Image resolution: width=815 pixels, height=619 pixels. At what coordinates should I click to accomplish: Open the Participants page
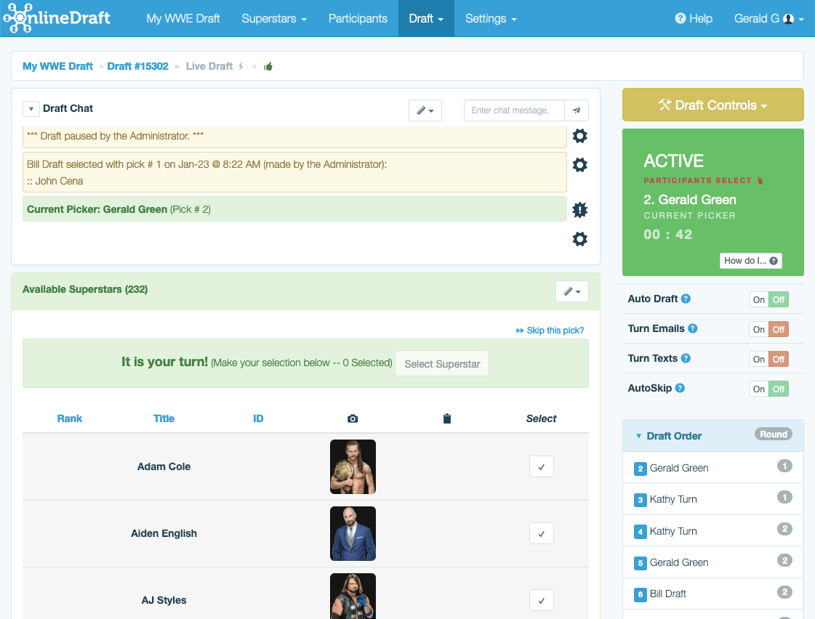tap(358, 19)
